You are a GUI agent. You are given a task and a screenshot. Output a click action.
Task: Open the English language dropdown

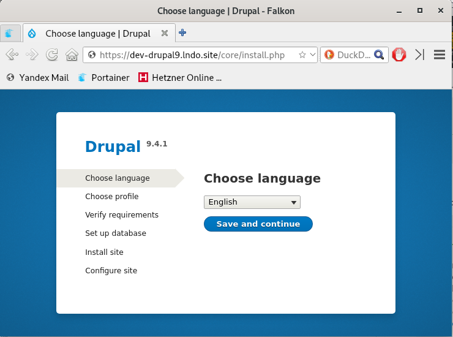tap(252, 202)
